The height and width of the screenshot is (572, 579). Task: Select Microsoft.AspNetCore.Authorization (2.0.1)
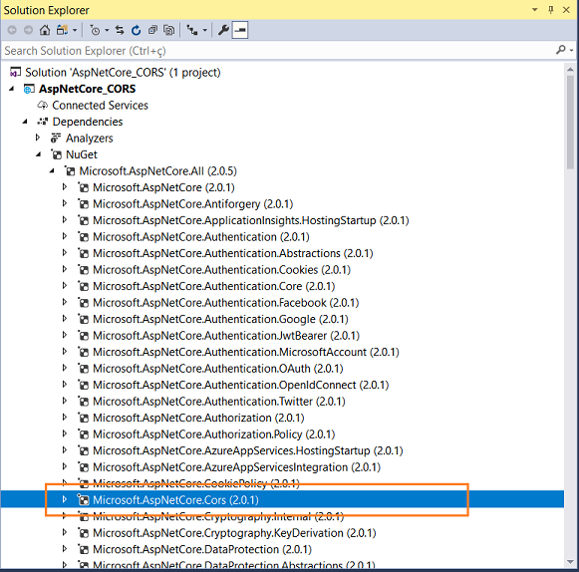tap(198, 418)
